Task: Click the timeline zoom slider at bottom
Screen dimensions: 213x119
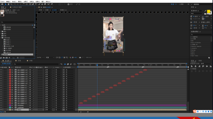Action: pos(83,112)
